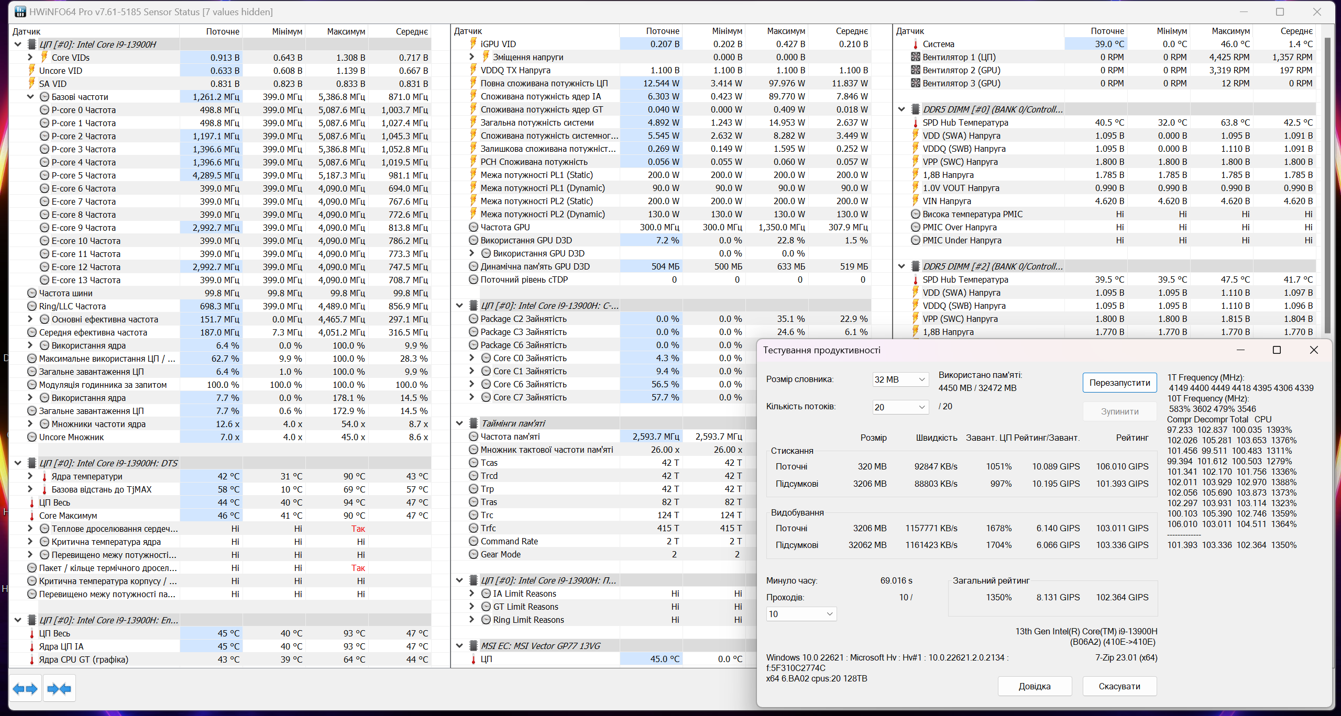Click the fan icon beside Вентилятор 1 (ЦП)
The width and height of the screenshot is (1341, 716).
(915, 57)
